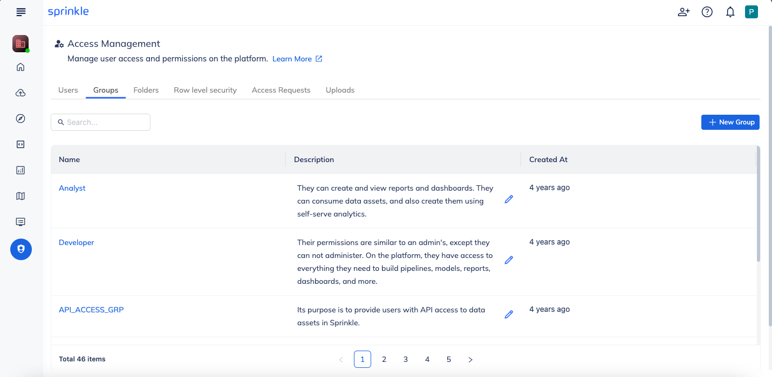Screen dimensions: 772x377
Task: Open the notifications bell
Action: coord(730,12)
